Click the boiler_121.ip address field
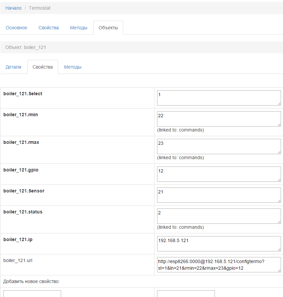 click(x=219, y=244)
